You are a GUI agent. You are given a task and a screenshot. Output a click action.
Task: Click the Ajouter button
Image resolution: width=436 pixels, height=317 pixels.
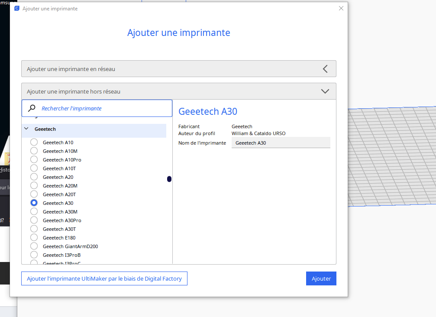(x=321, y=278)
